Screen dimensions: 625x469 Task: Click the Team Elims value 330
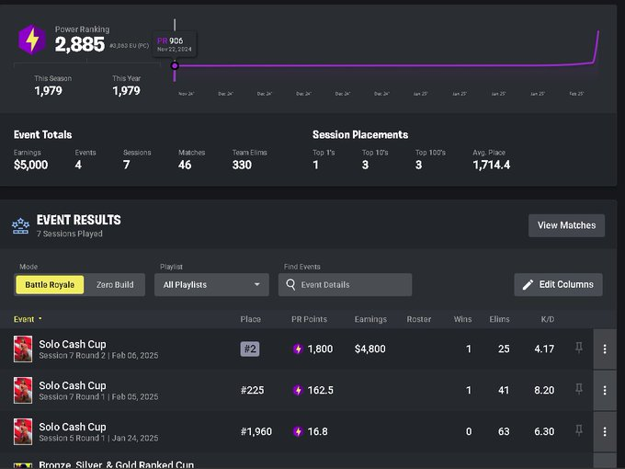click(242, 165)
